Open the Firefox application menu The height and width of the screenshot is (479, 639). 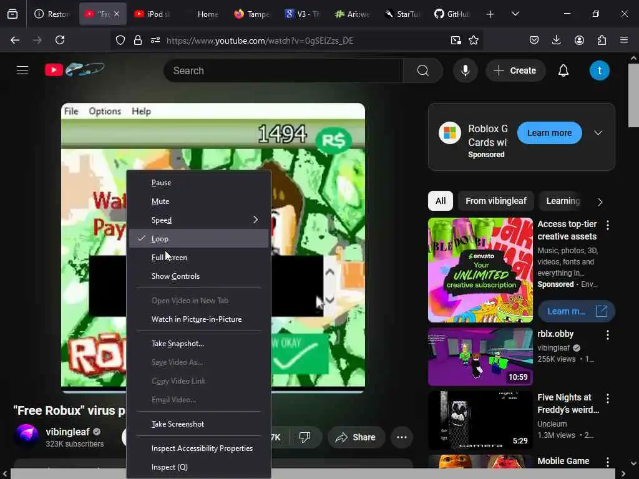point(624,40)
